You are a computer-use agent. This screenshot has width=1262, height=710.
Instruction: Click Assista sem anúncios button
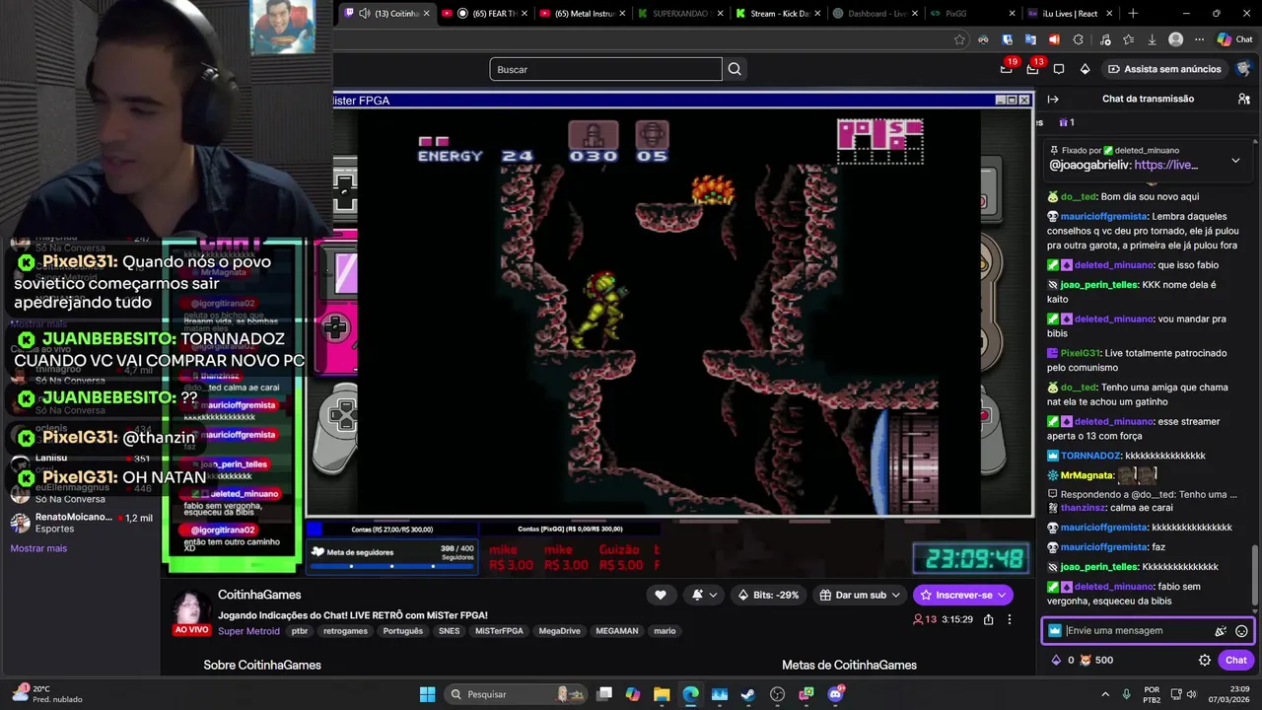[x=1164, y=69]
